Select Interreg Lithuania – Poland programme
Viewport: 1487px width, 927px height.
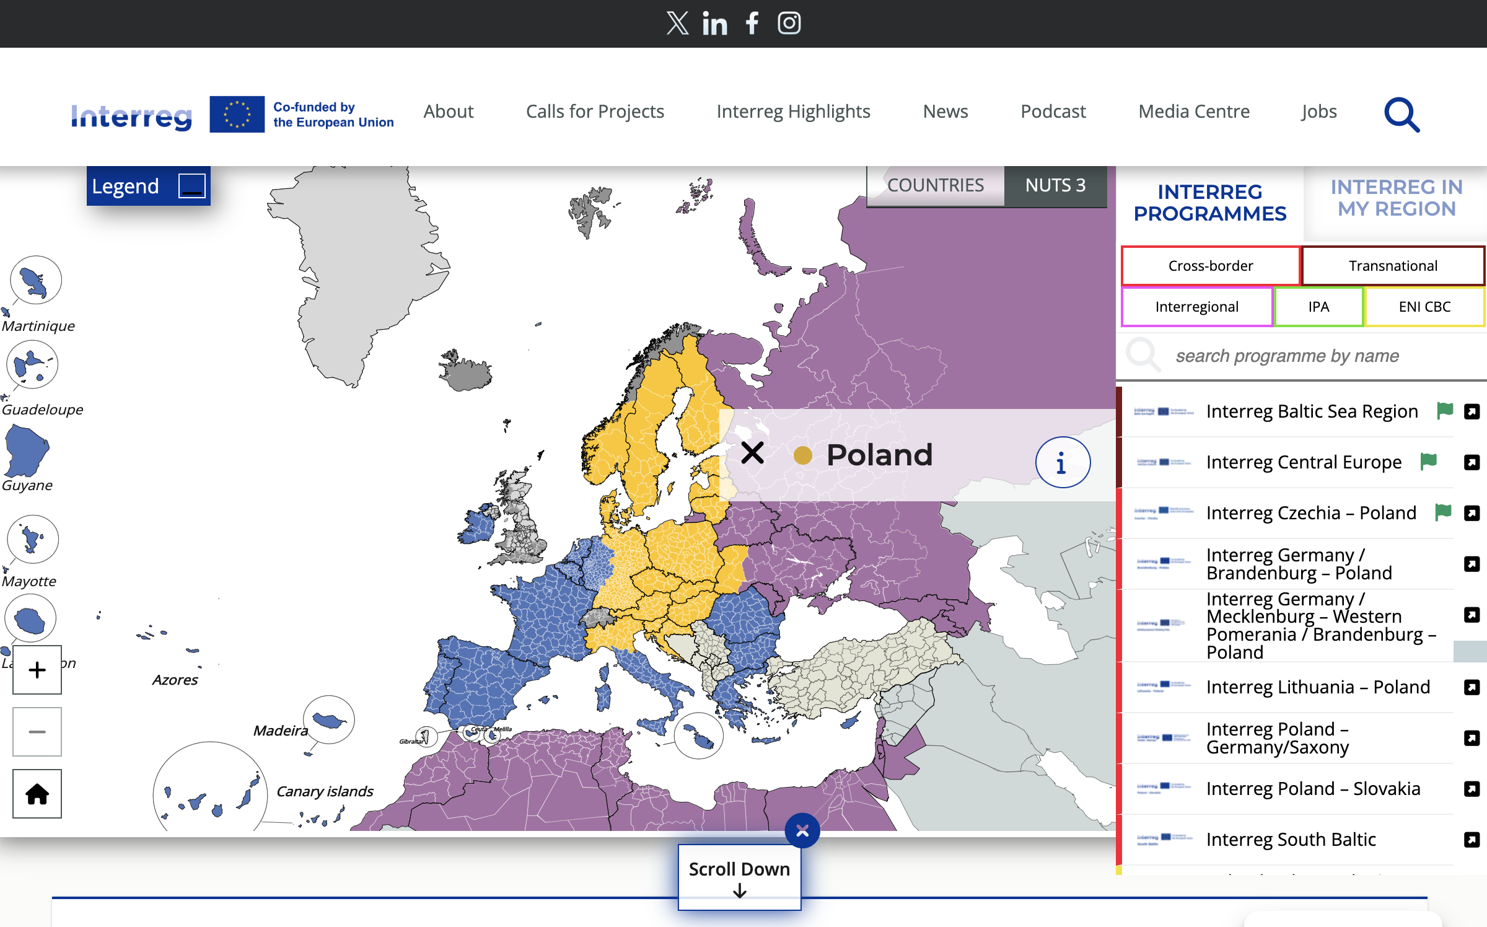(1318, 687)
